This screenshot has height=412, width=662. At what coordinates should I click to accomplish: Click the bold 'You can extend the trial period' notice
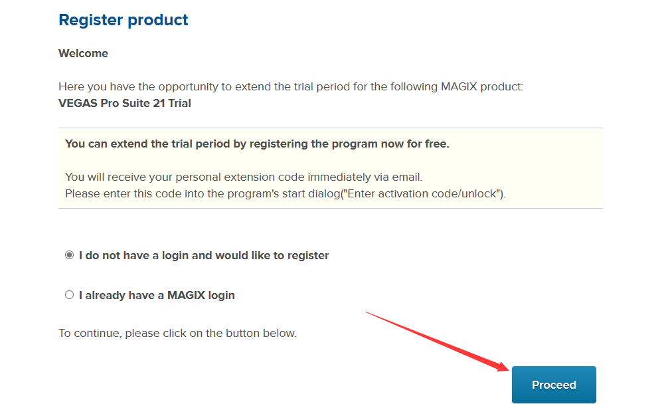257,144
